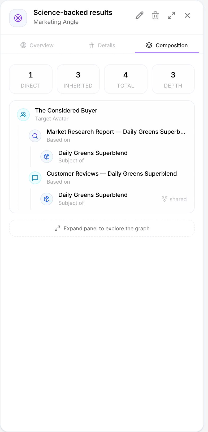Click the Inherited count card
This screenshot has width=208, height=432.
[78, 79]
